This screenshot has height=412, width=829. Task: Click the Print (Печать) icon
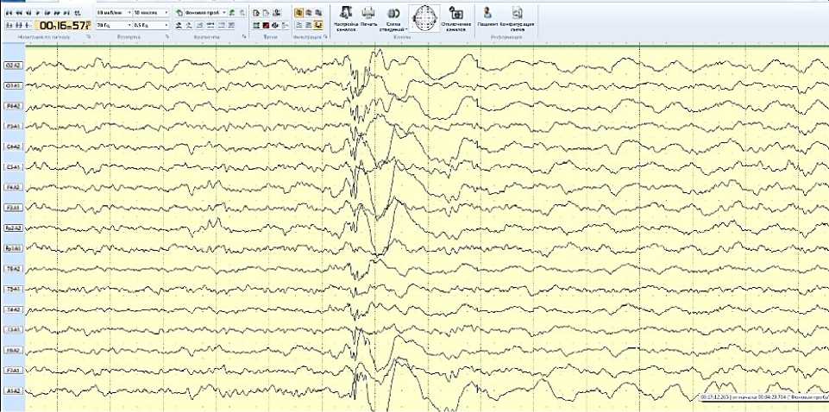(368, 16)
